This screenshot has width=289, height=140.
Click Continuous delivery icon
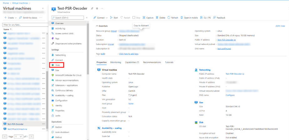pos(53,90)
